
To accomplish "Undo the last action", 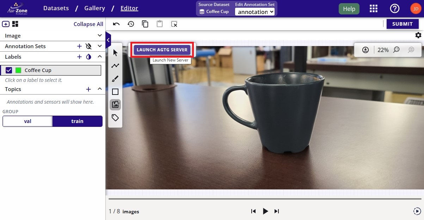I will [116, 24].
